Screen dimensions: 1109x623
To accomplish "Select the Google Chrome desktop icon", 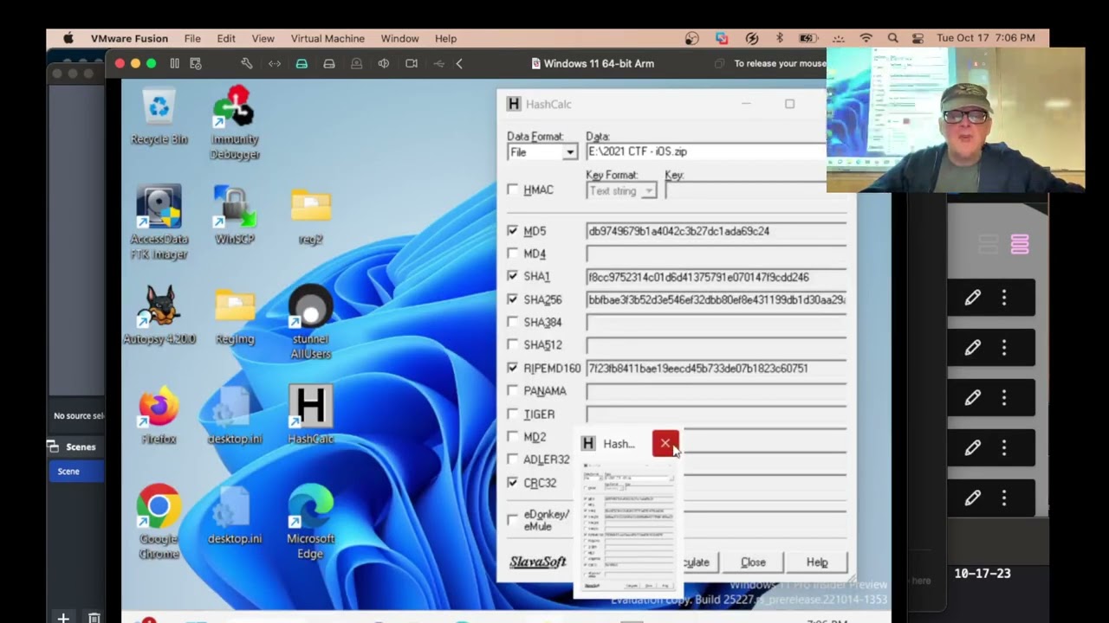I will point(159,522).
